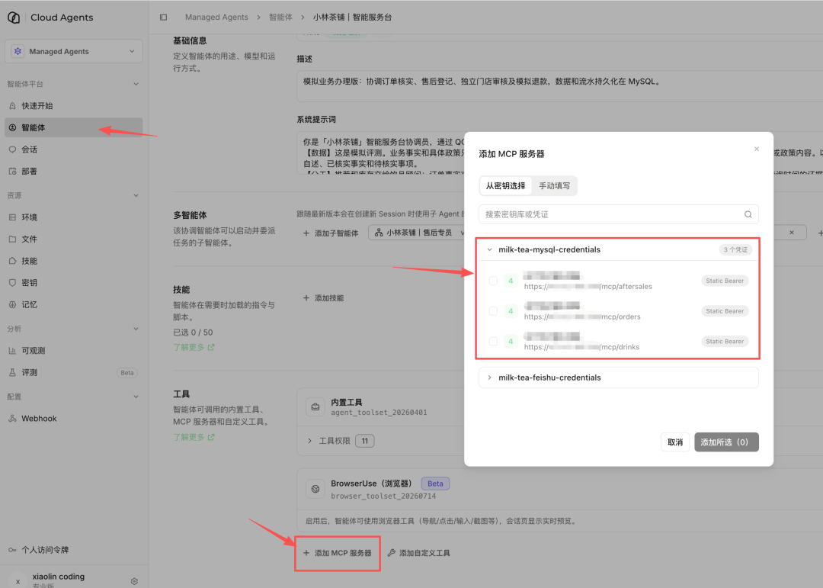Go to 会话 in the sidebar

(x=73, y=149)
